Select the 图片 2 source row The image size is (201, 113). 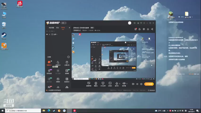pos(58,31)
